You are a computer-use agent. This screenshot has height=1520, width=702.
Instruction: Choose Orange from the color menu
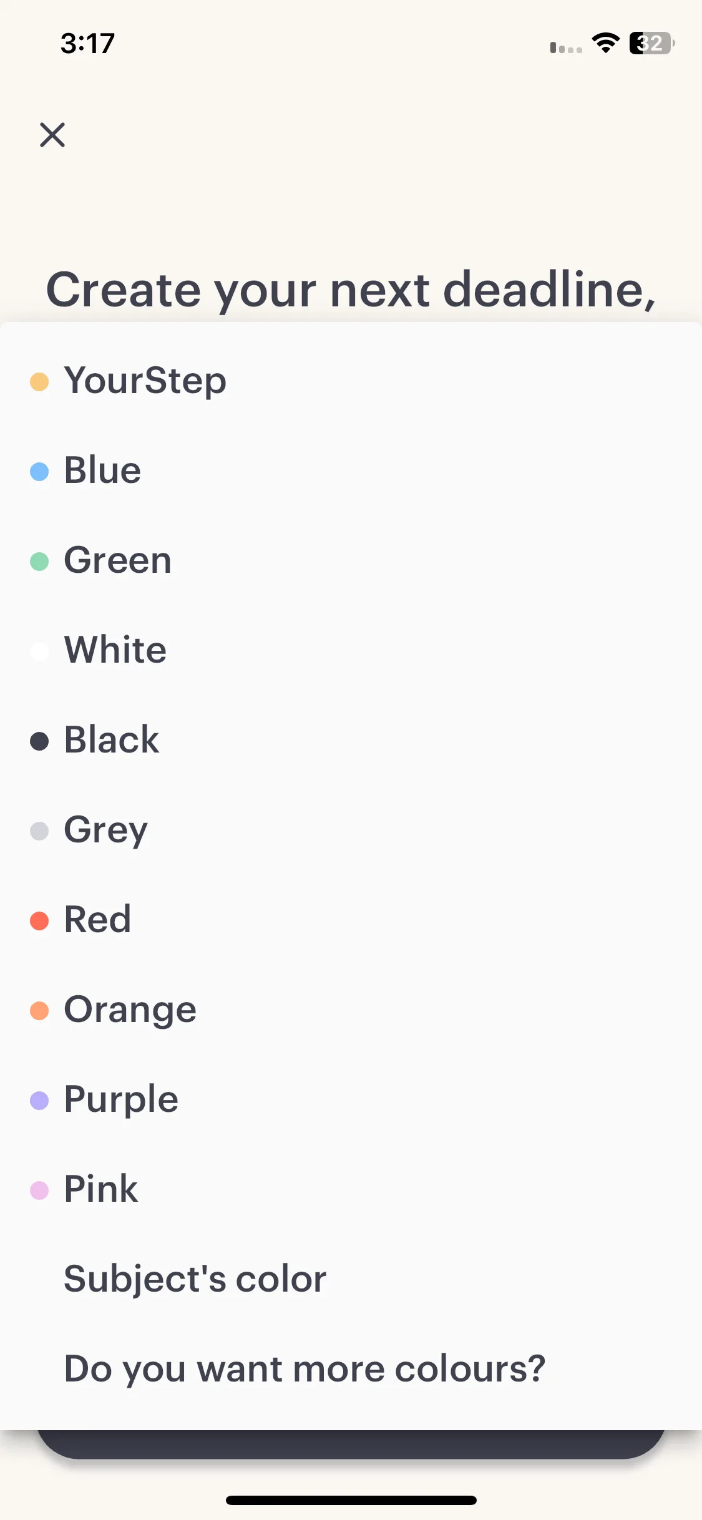(351, 1010)
